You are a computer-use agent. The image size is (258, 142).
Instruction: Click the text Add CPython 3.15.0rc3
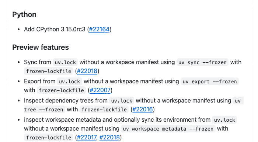pos(55,30)
